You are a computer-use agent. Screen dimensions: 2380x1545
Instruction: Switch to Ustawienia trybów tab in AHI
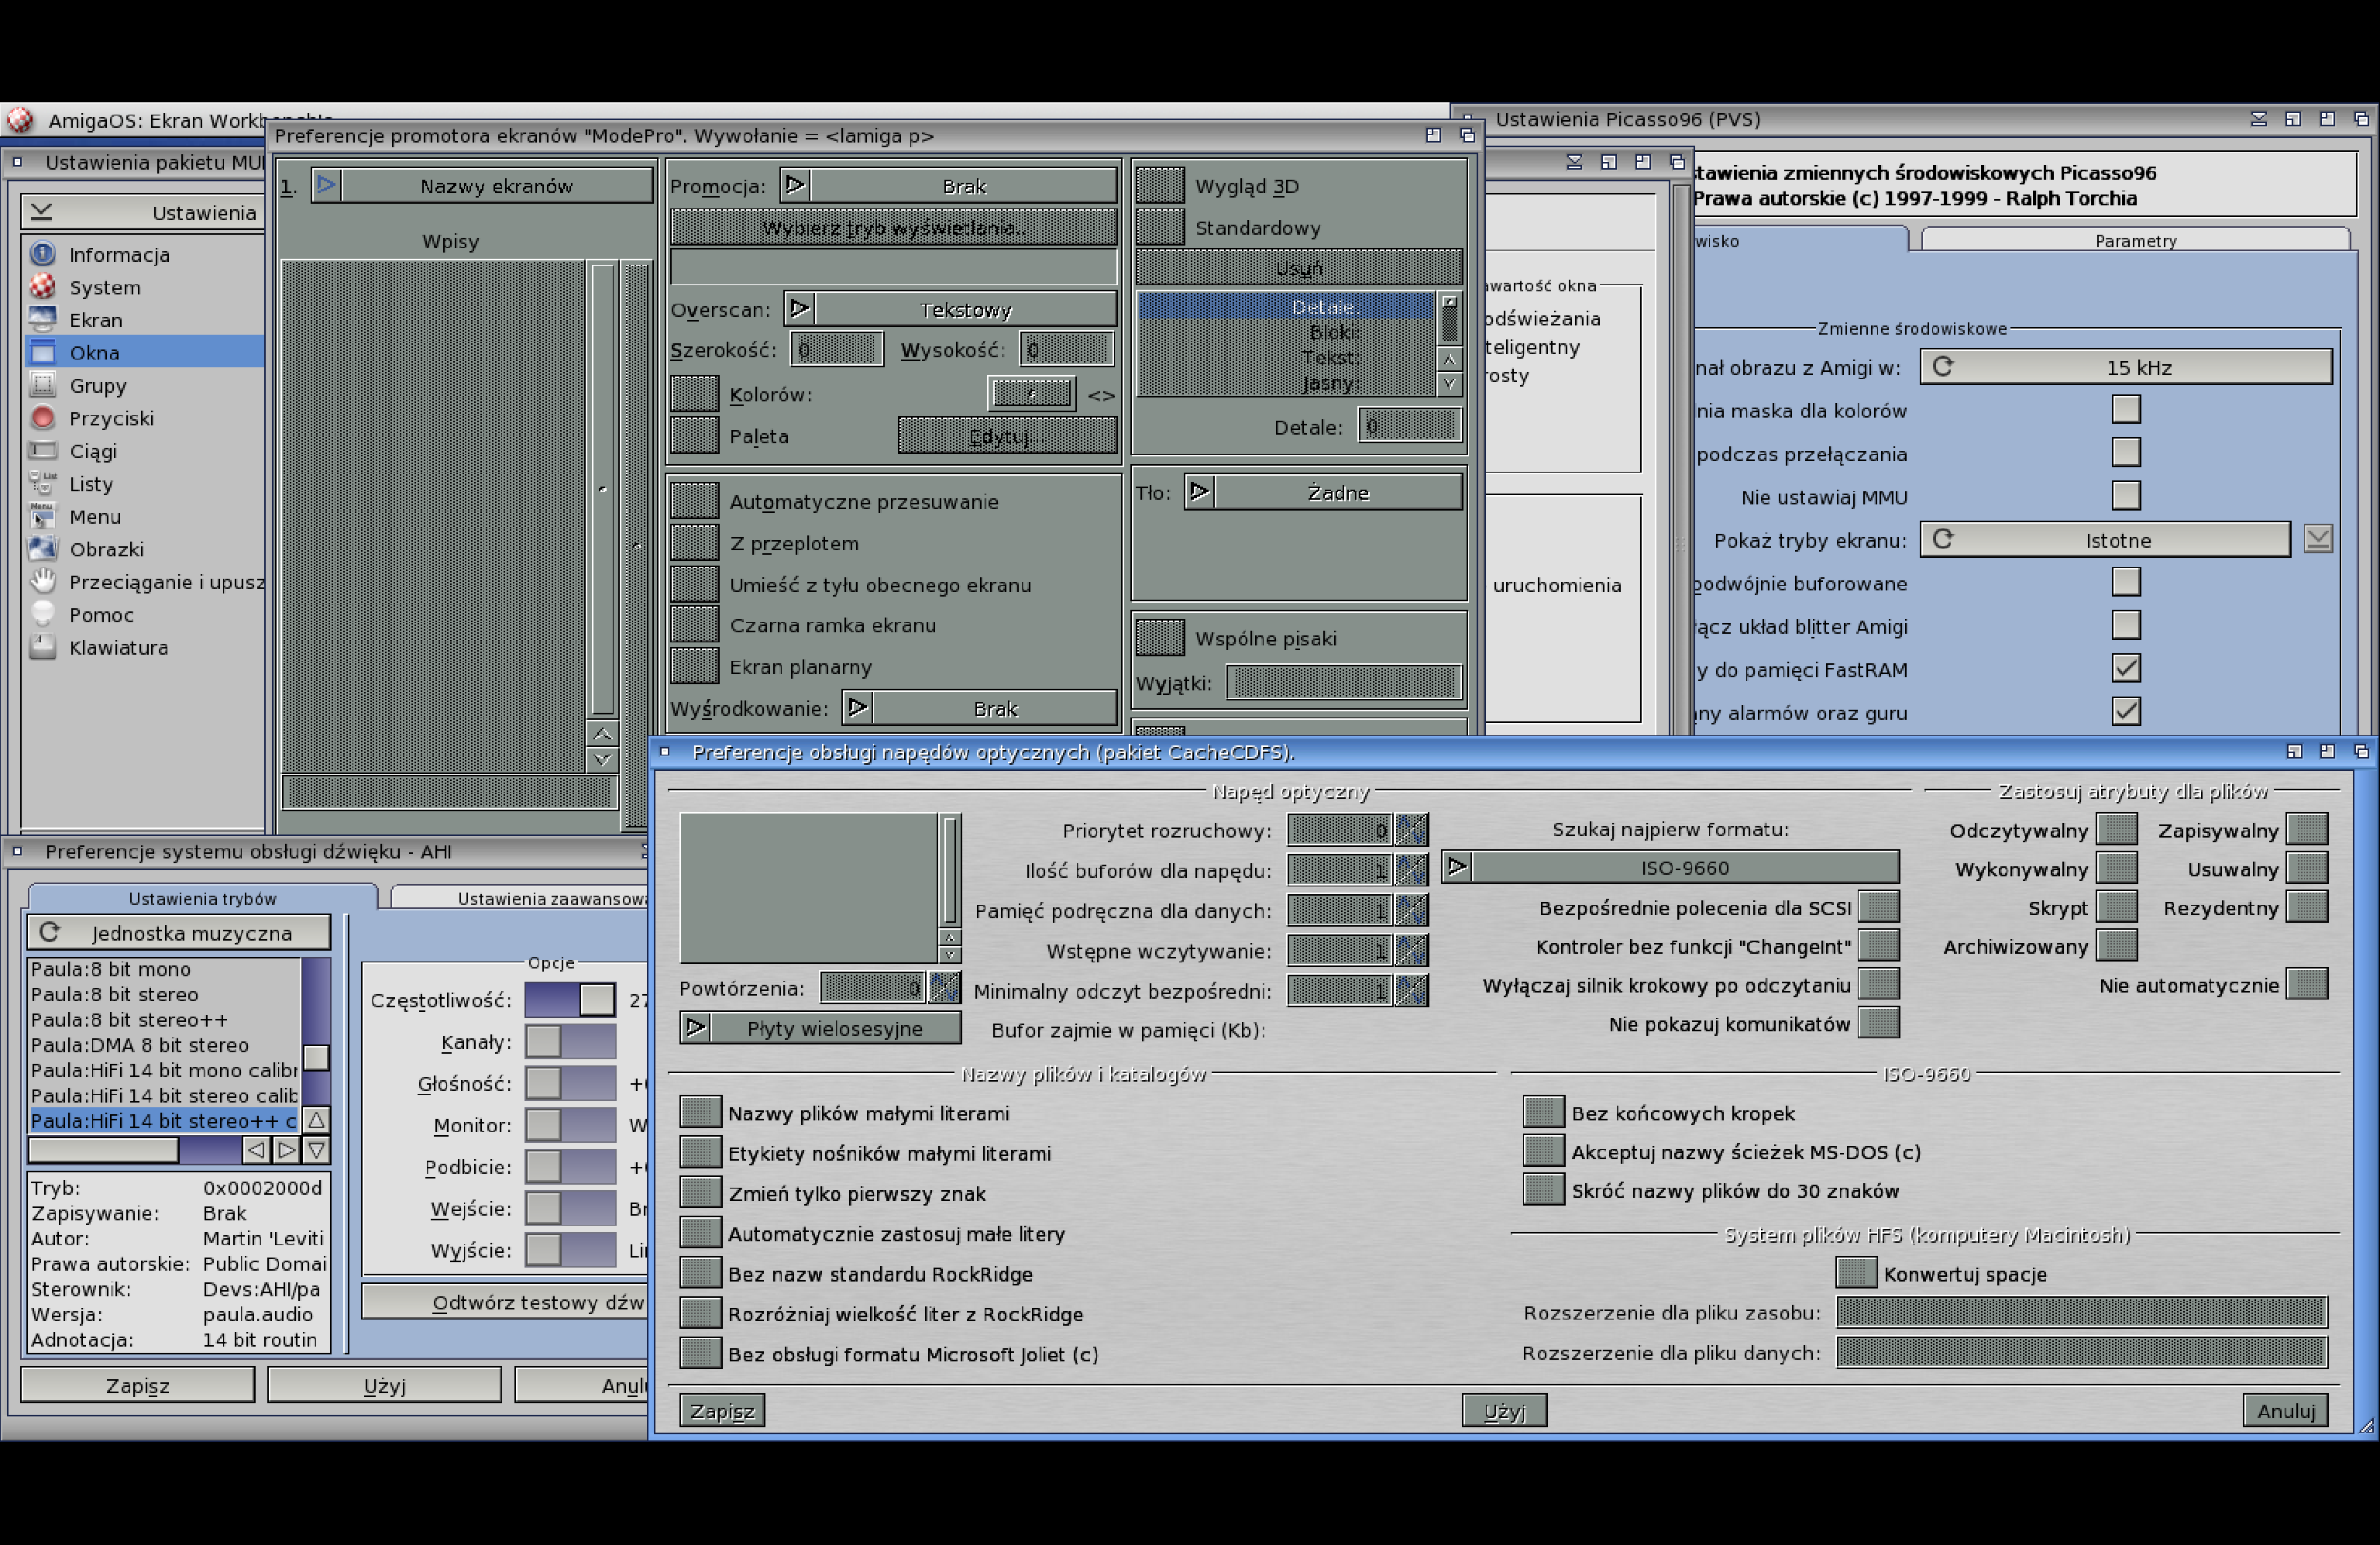click(x=202, y=898)
